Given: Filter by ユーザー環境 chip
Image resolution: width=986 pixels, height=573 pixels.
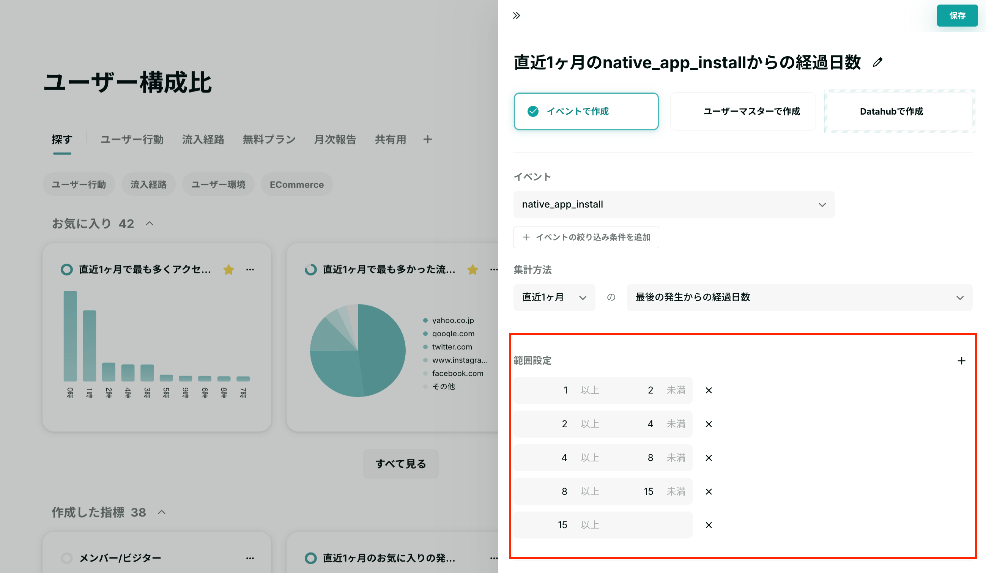Looking at the screenshot, I should pos(218,184).
